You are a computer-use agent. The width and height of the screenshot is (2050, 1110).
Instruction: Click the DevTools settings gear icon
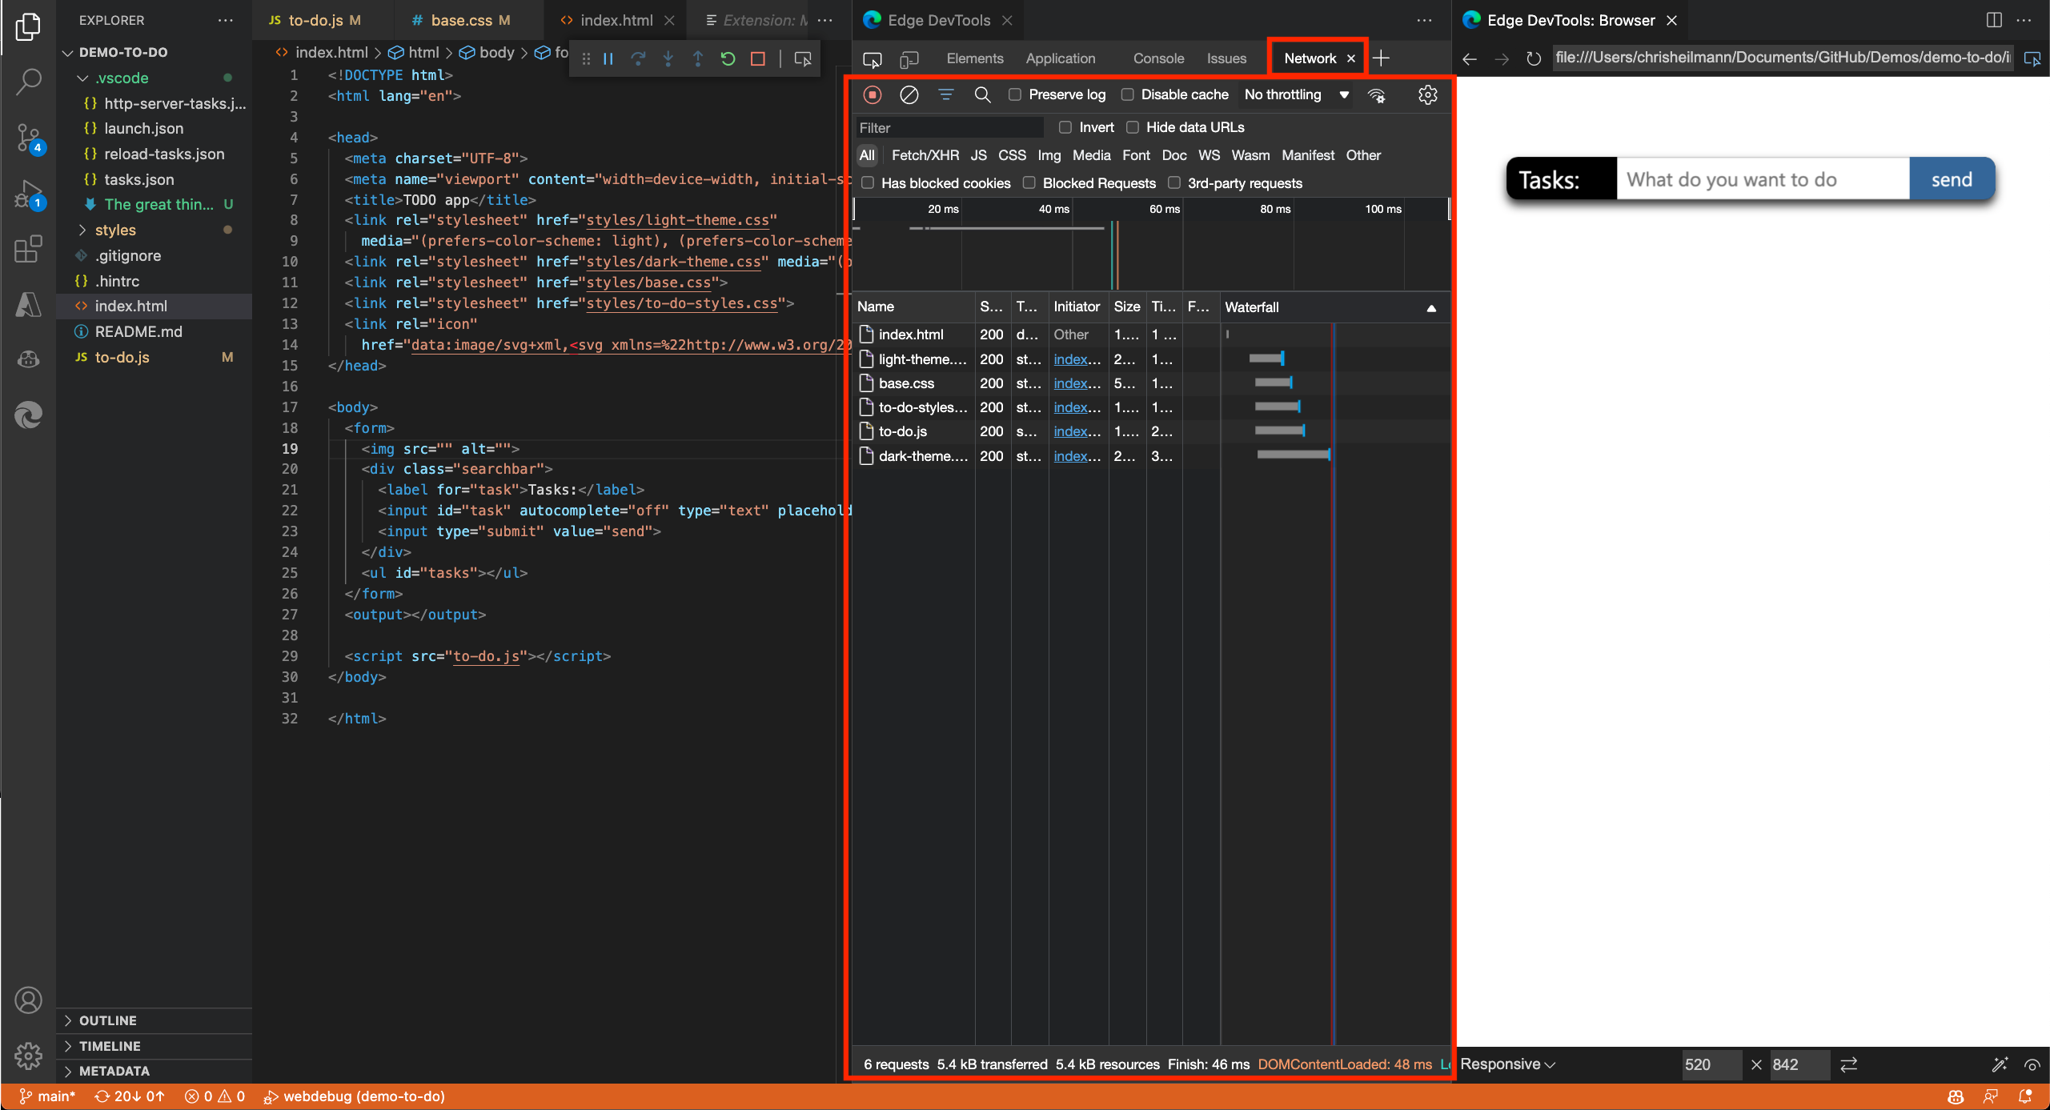[x=1426, y=94]
